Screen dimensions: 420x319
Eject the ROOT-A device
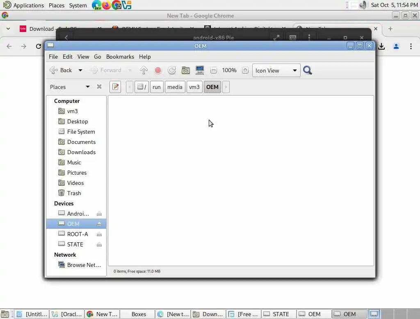pyautogui.click(x=99, y=234)
